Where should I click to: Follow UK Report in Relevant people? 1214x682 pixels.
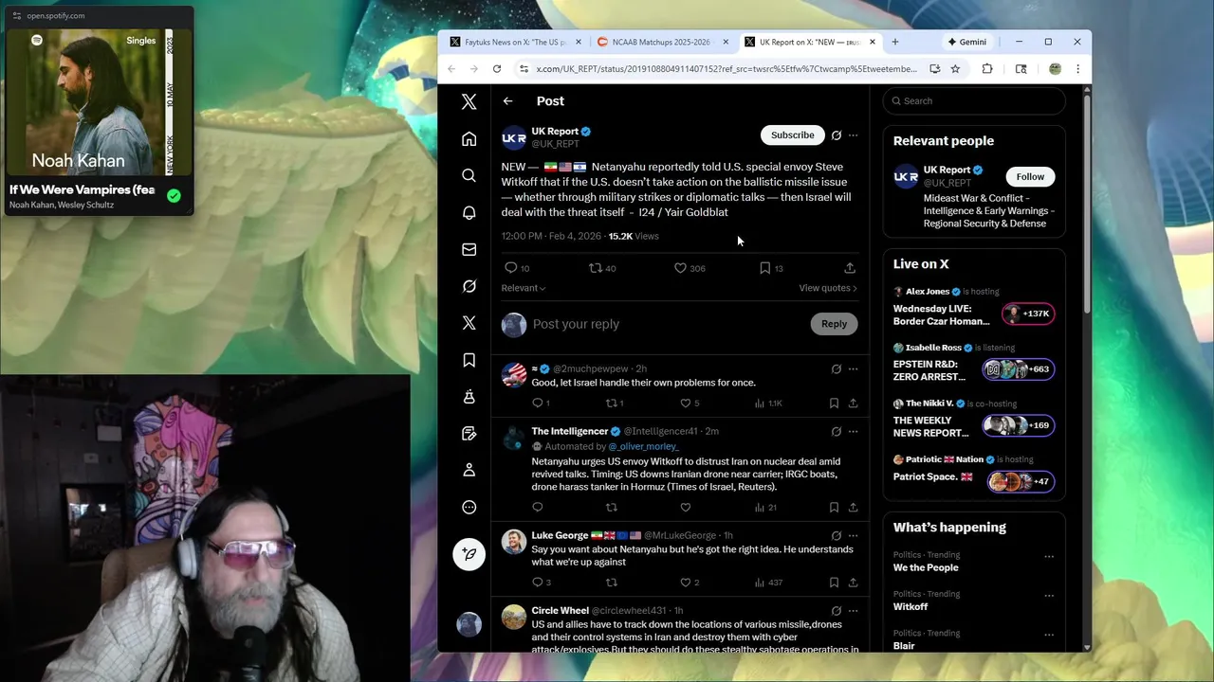click(x=1030, y=176)
